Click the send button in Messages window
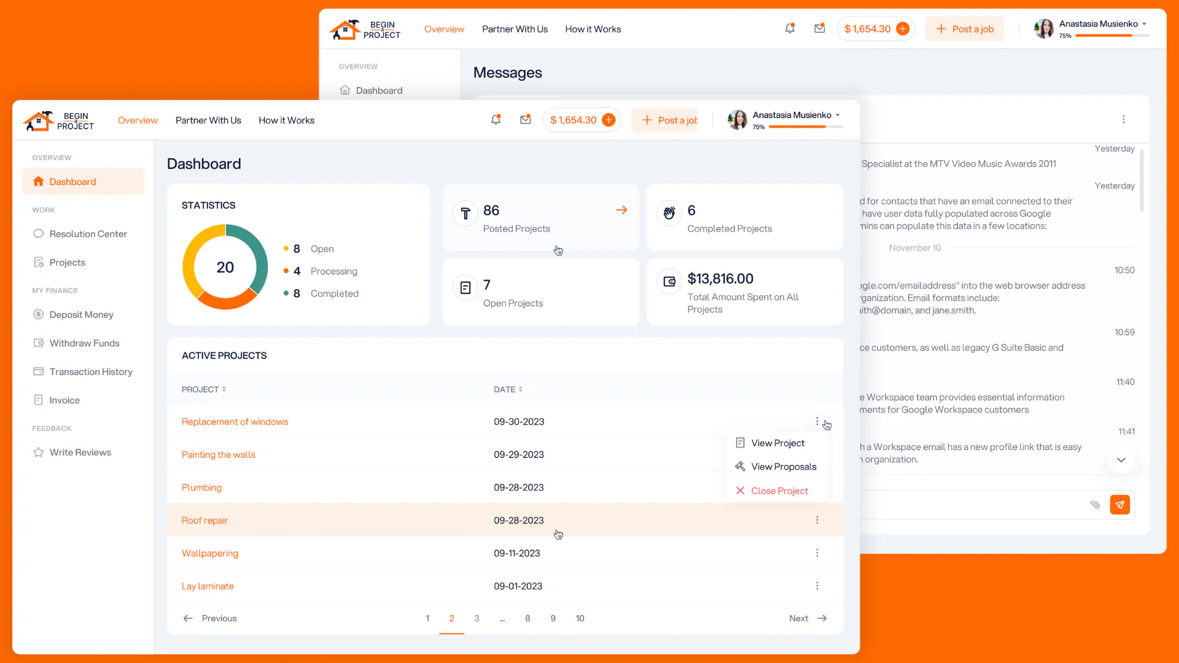This screenshot has width=1179, height=663. click(x=1120, y=505)
